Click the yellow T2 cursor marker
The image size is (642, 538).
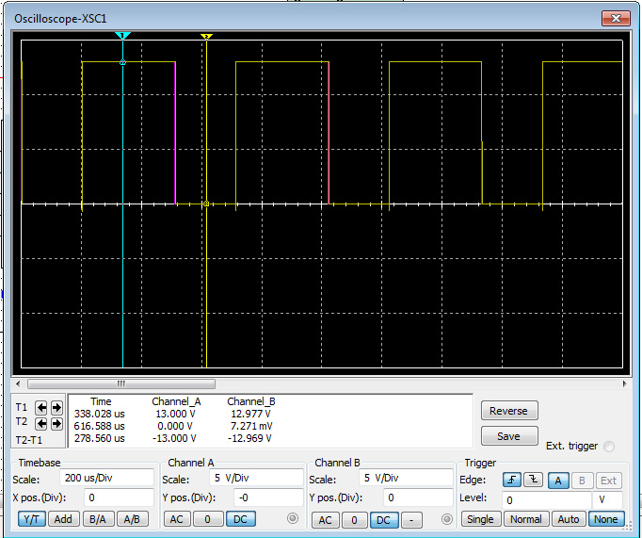tap(206, 37)
